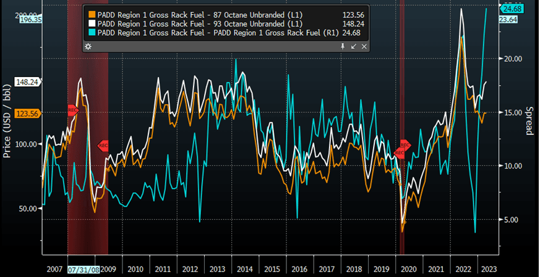The height and width of the screenshot is (277, 540).
Task: Select legend entry 93 Octane Unbranded (L1)
Action: point(200,23)
